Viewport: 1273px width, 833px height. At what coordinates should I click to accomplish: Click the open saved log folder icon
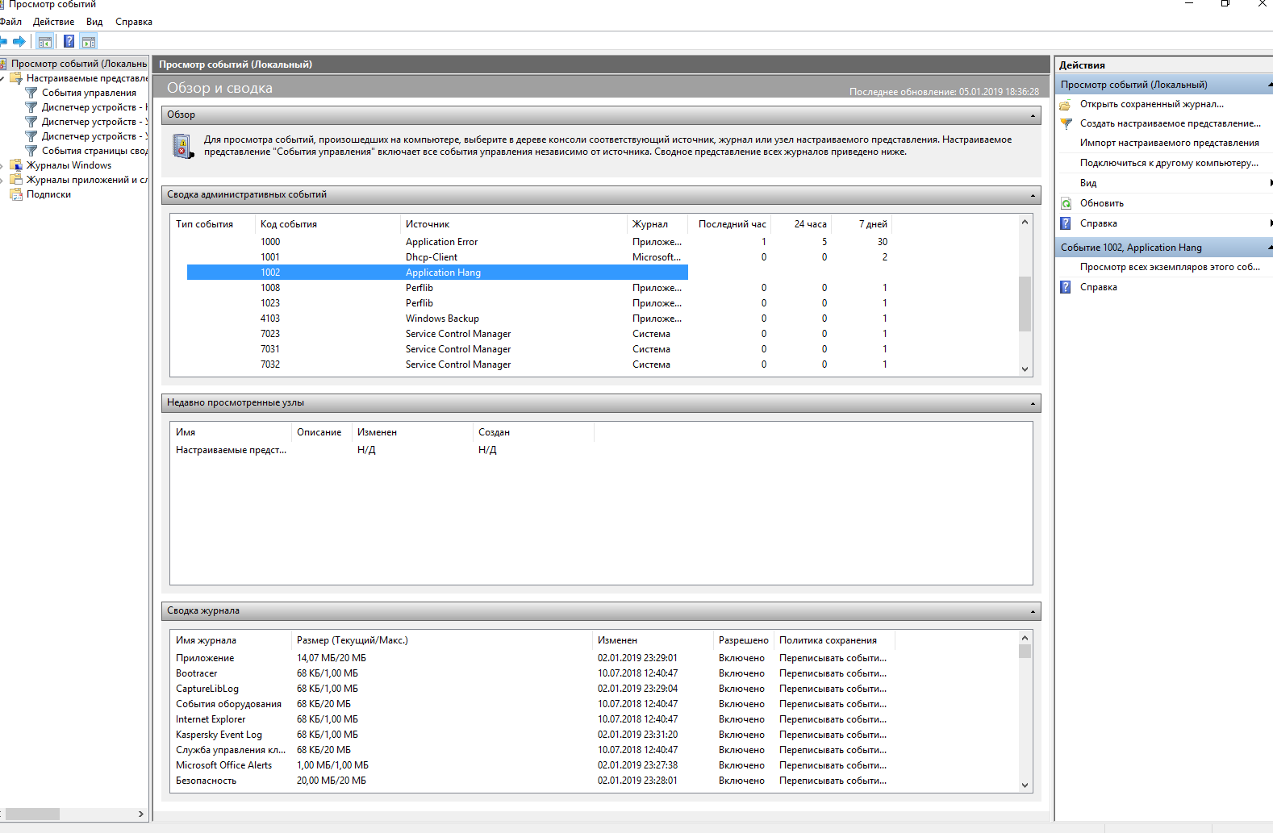tap(1066, 104)
